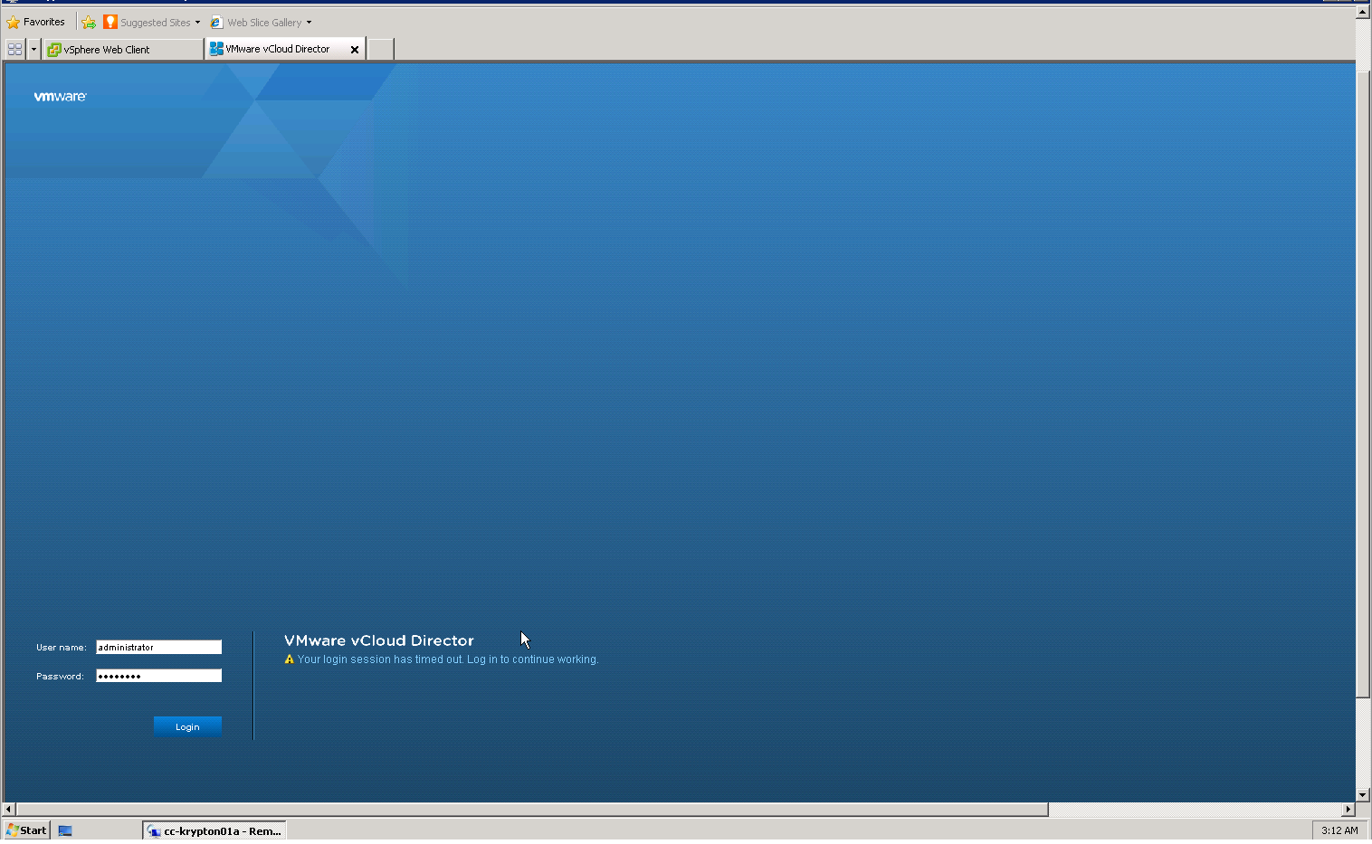Click the vertical scrollbar down arrow
Image resolution: width=1372 pixels, height=844 pixels.
pyautogui.click(x=1362, y=794)
